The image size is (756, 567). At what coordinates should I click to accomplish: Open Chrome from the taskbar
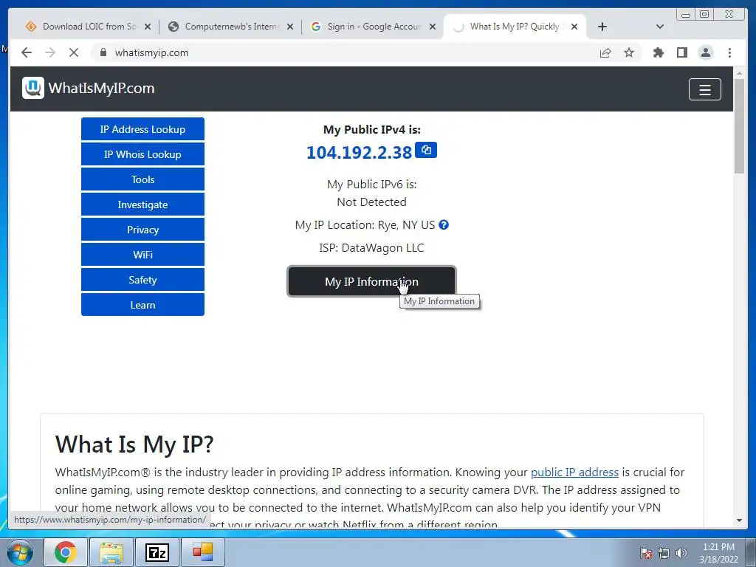66,552
